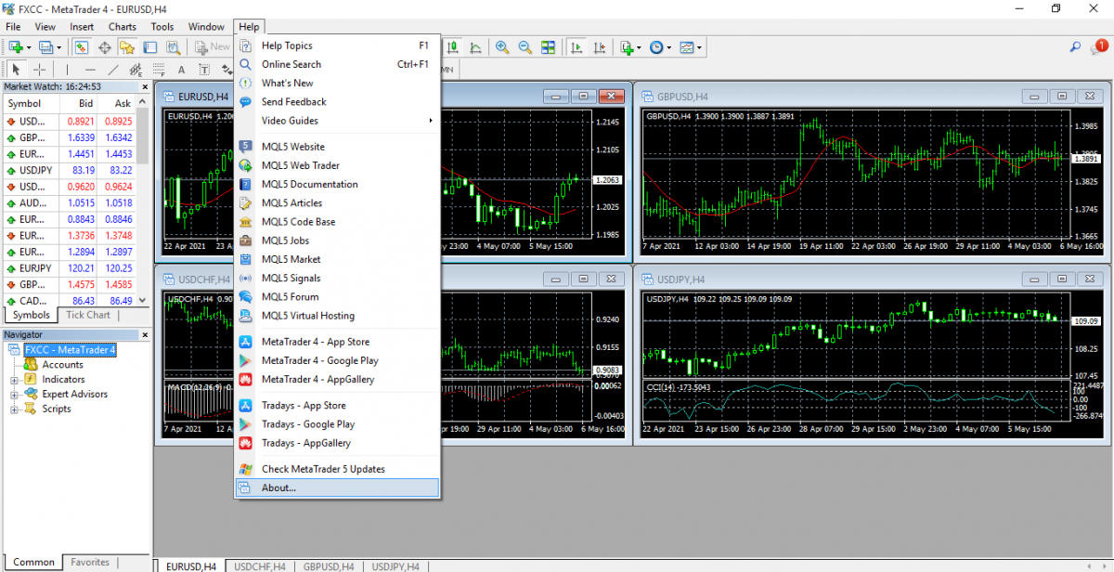The height and width of the screenshot is (572, 1114).
Task: Toggle the Market Watch panel toolbar icon
Action: point(82,46)
